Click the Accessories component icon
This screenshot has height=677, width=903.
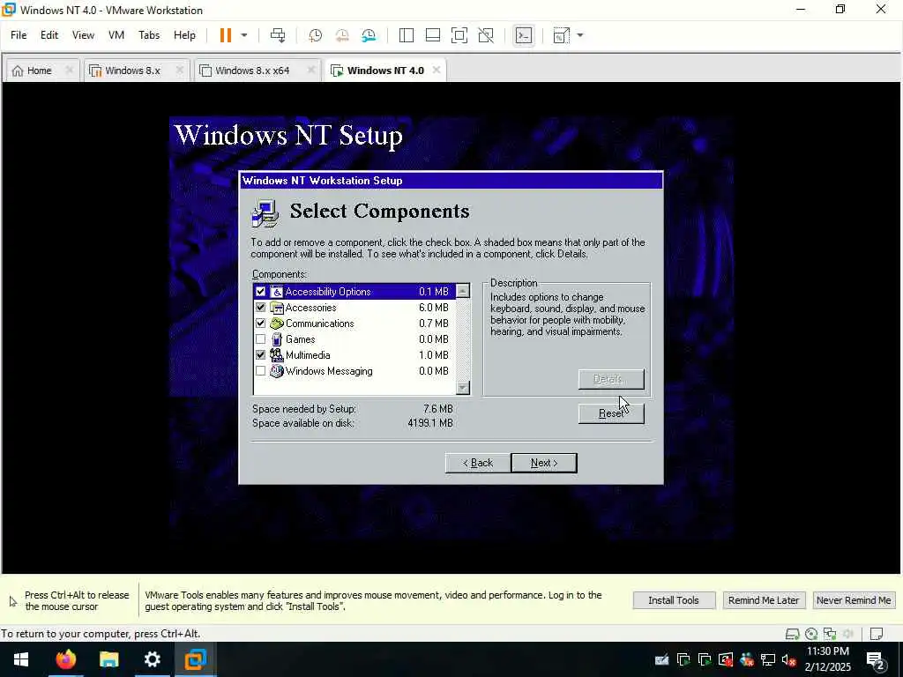[277, 308]
